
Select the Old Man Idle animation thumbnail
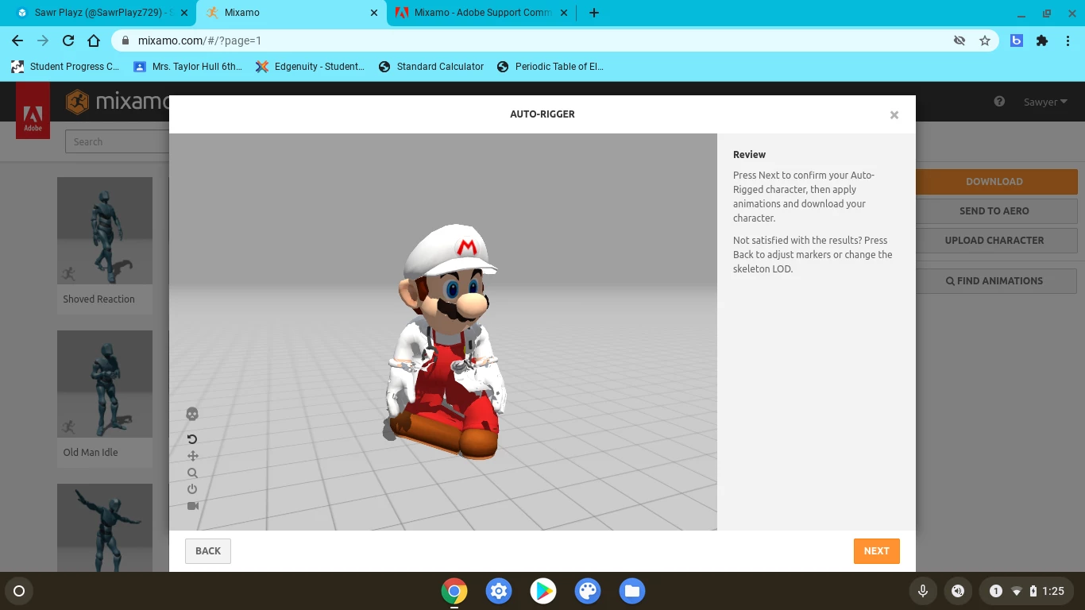click(x=105, y=384)
